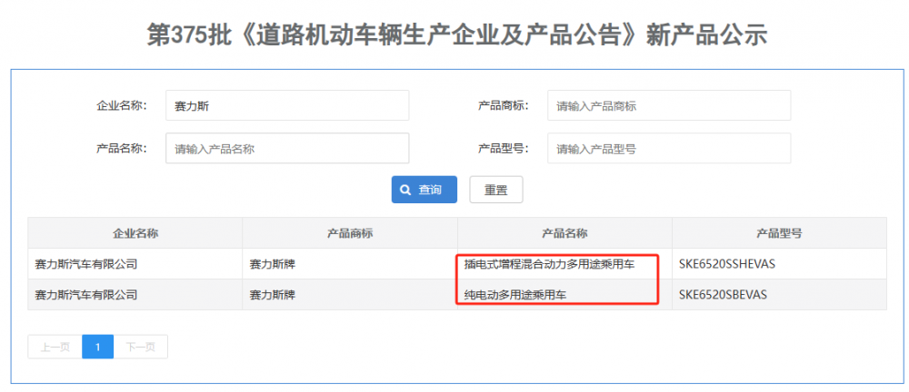Click the 产品型号 input field
The height and width of the screenshot is (392, 909).
click(x=668, y=148)
